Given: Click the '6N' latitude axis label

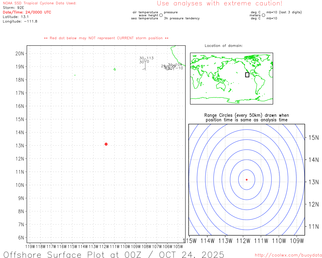Looking at the screenshot, I should pyautogui.click(x=21, y=238).
